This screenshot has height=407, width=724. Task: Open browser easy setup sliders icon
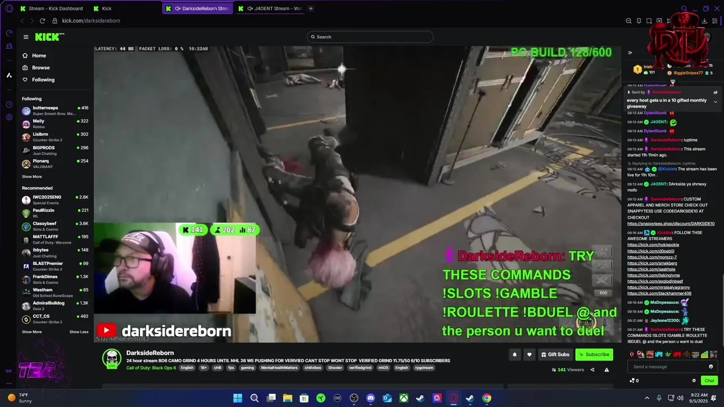(716, 21)
